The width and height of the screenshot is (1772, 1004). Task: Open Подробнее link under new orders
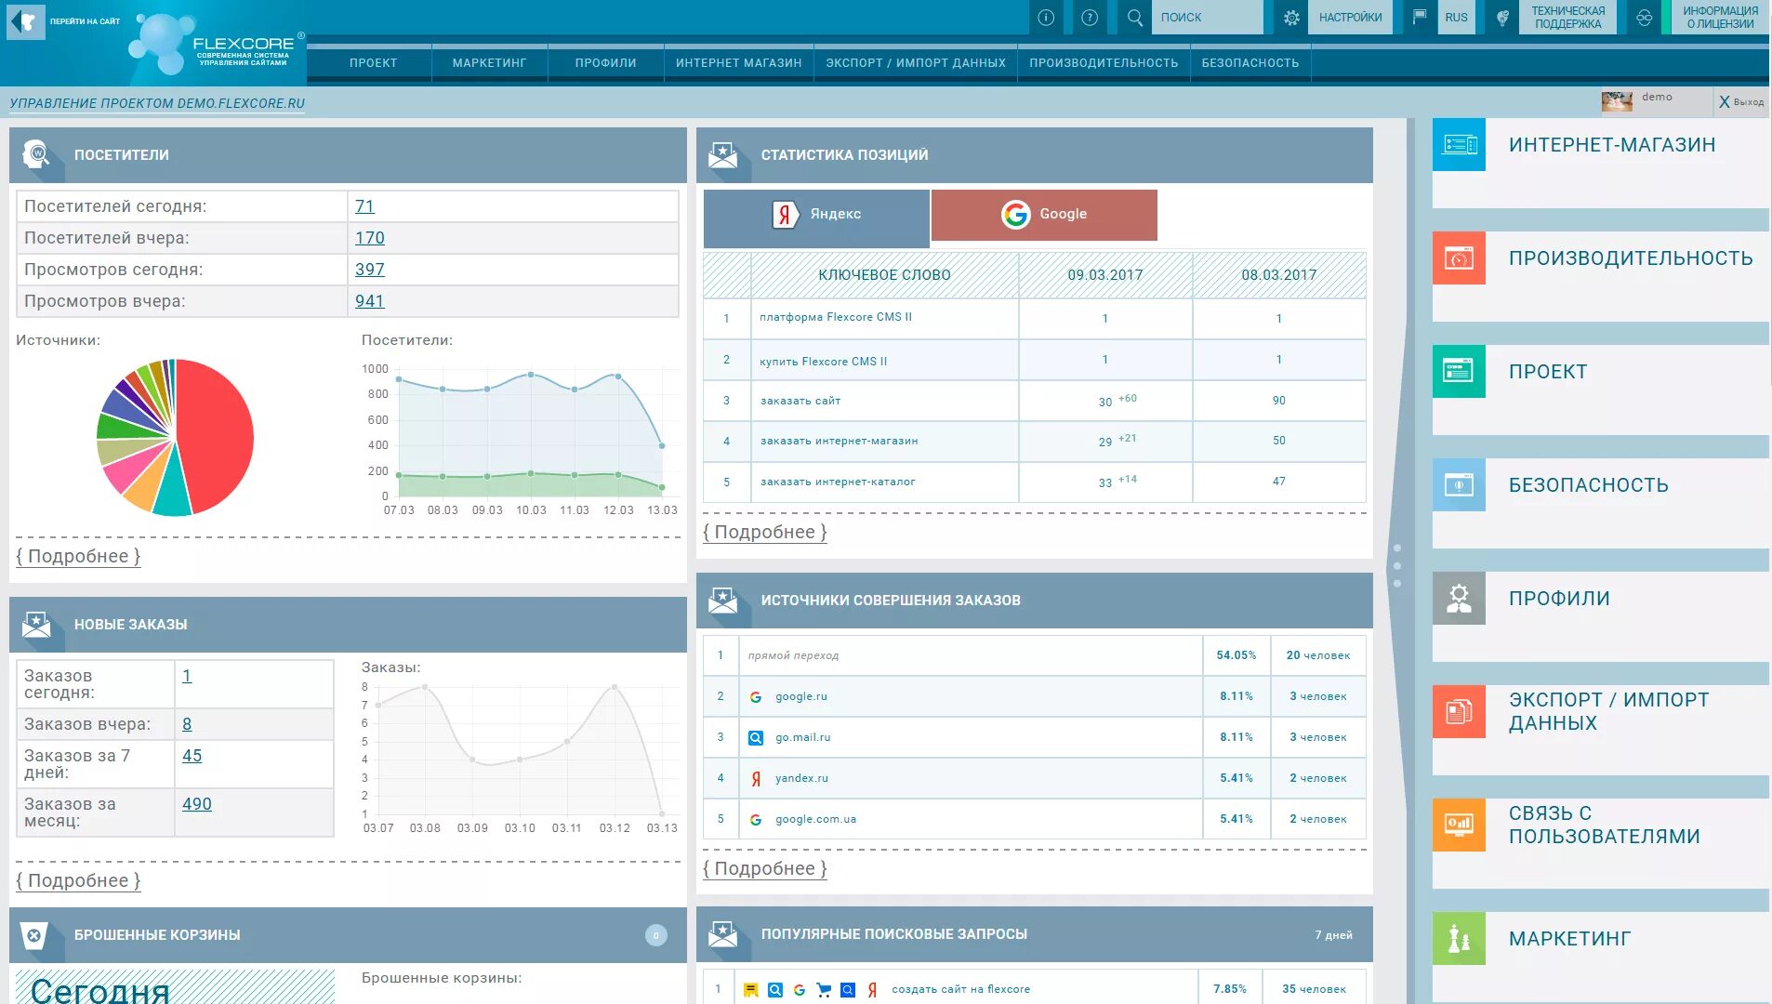click(78, 880)
